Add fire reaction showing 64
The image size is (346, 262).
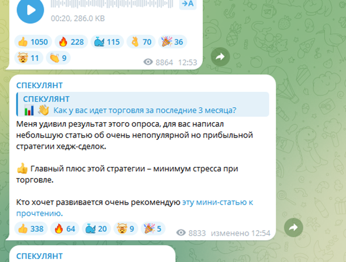[x=65, y=229]
